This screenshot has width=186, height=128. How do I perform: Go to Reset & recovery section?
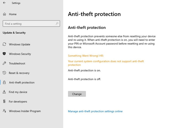point(19,73)
